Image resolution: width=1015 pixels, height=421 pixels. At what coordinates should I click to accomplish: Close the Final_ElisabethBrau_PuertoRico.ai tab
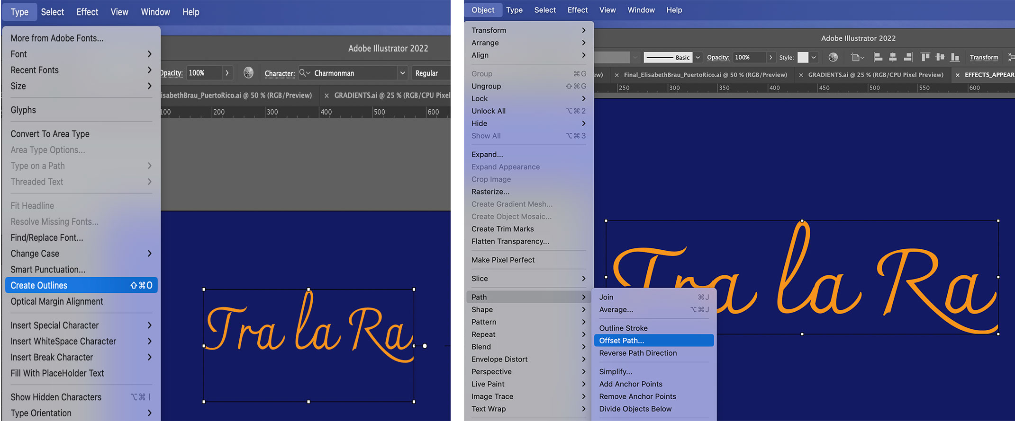[616, 75]
